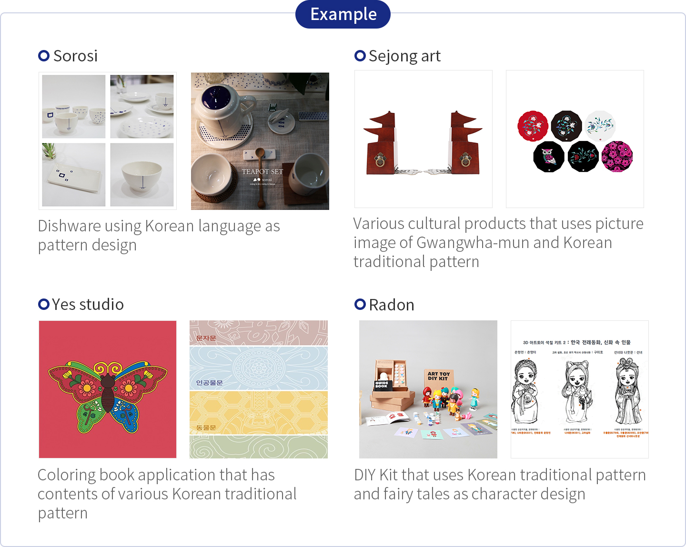The height and width of the screenshot is (547, 686).
Task: Click the circle bullet beside Yes studio
Action: [44, 304]
